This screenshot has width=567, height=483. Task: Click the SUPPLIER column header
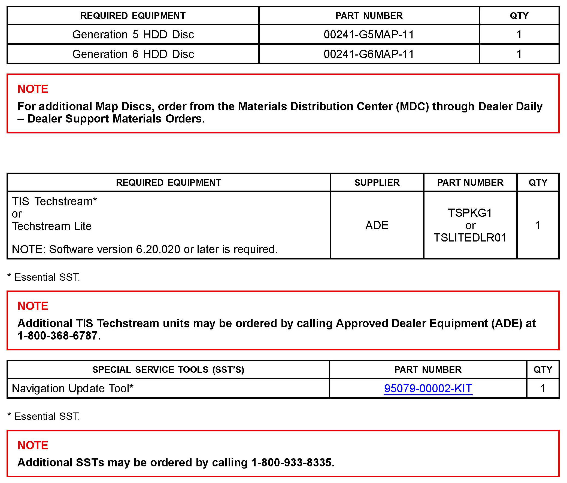[377, 182]
